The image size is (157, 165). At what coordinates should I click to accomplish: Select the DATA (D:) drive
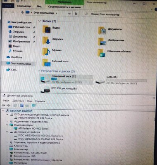point(121,80)
